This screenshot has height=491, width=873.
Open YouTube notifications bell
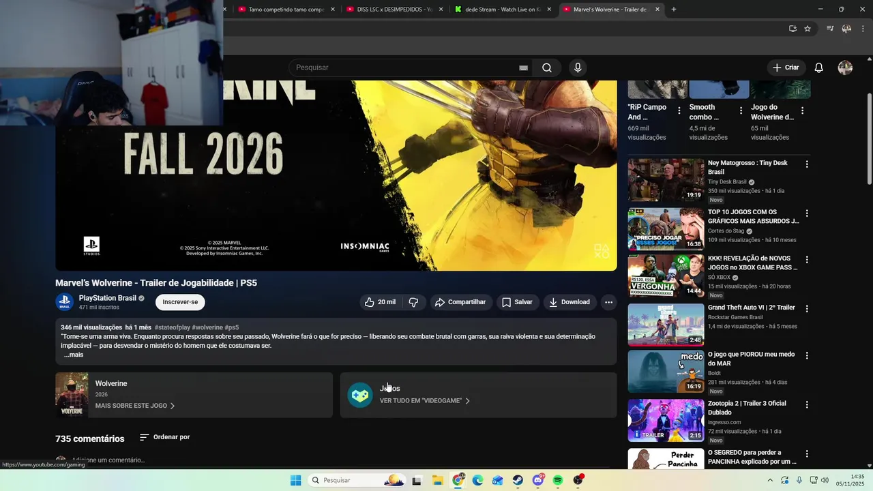click(x=819, y=68)
